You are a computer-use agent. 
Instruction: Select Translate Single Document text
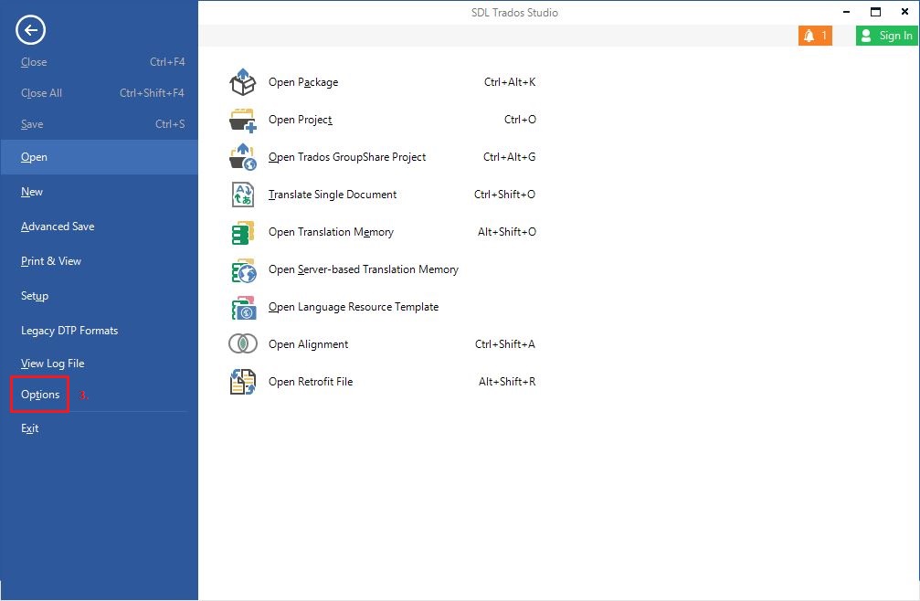(x=333, y=195)
